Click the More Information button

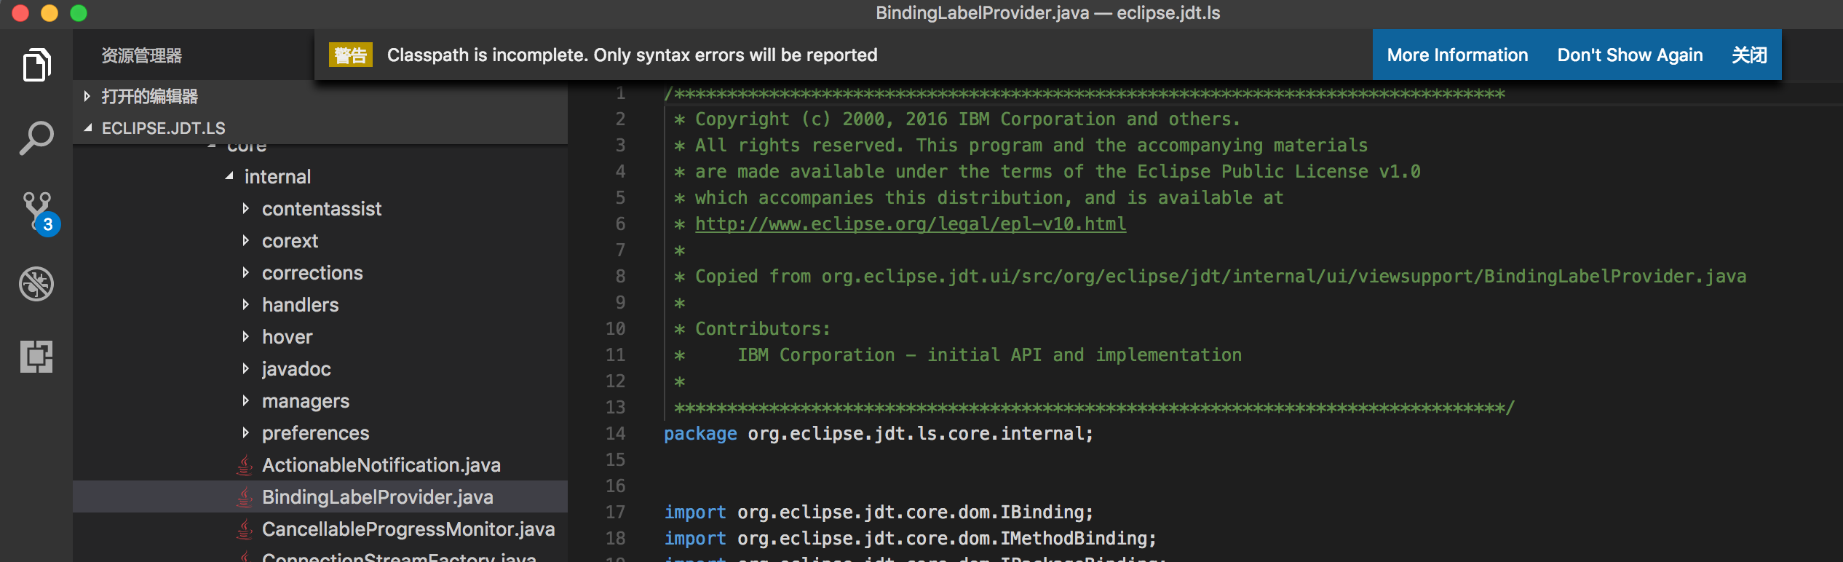click(1457, 55)
